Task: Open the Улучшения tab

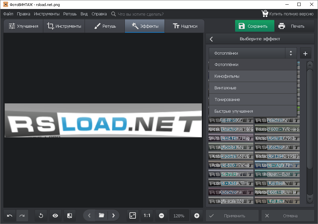Action: point(23,26)
